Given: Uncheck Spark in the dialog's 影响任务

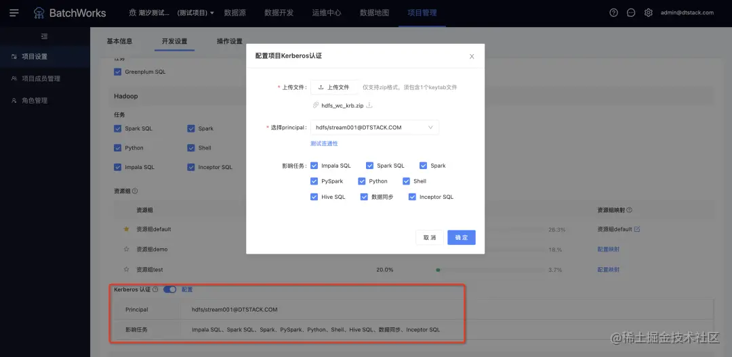Looking at the screenshot, I should tap(424, 166).
